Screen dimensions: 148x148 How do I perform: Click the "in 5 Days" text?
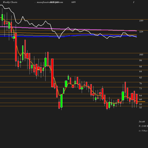coord(143,131)
